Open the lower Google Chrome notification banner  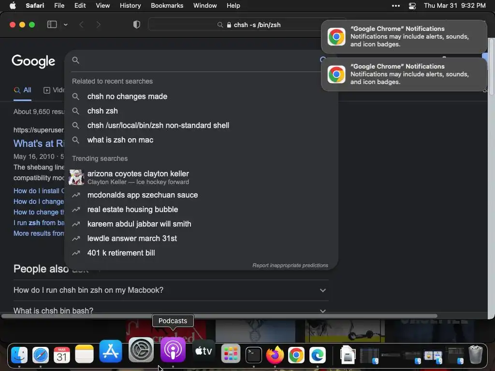point(404,74)
